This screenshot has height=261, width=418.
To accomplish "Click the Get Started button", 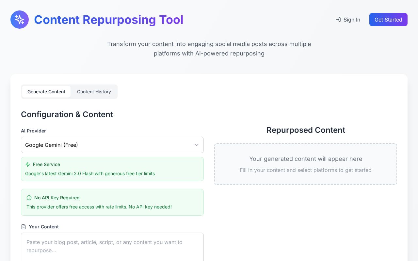I will coord(388,20).
